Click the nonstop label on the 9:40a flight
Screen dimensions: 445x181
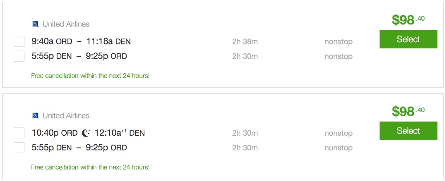338,42
